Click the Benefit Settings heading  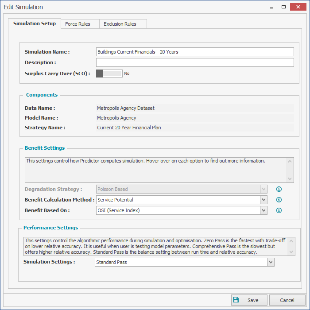pyautogui.click(x=45, y=148)
